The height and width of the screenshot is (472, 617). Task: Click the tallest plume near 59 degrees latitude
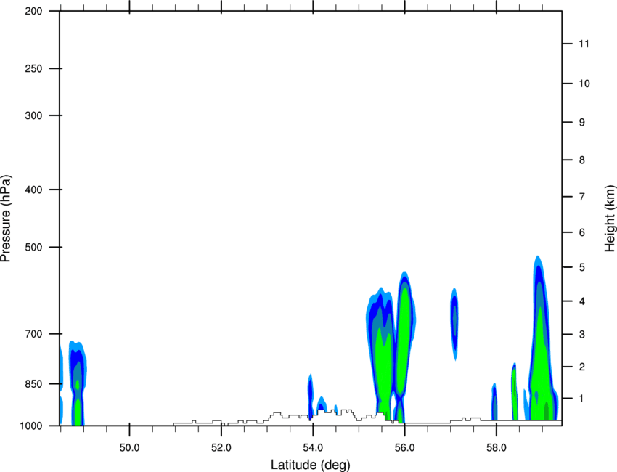tap(540, 338)
